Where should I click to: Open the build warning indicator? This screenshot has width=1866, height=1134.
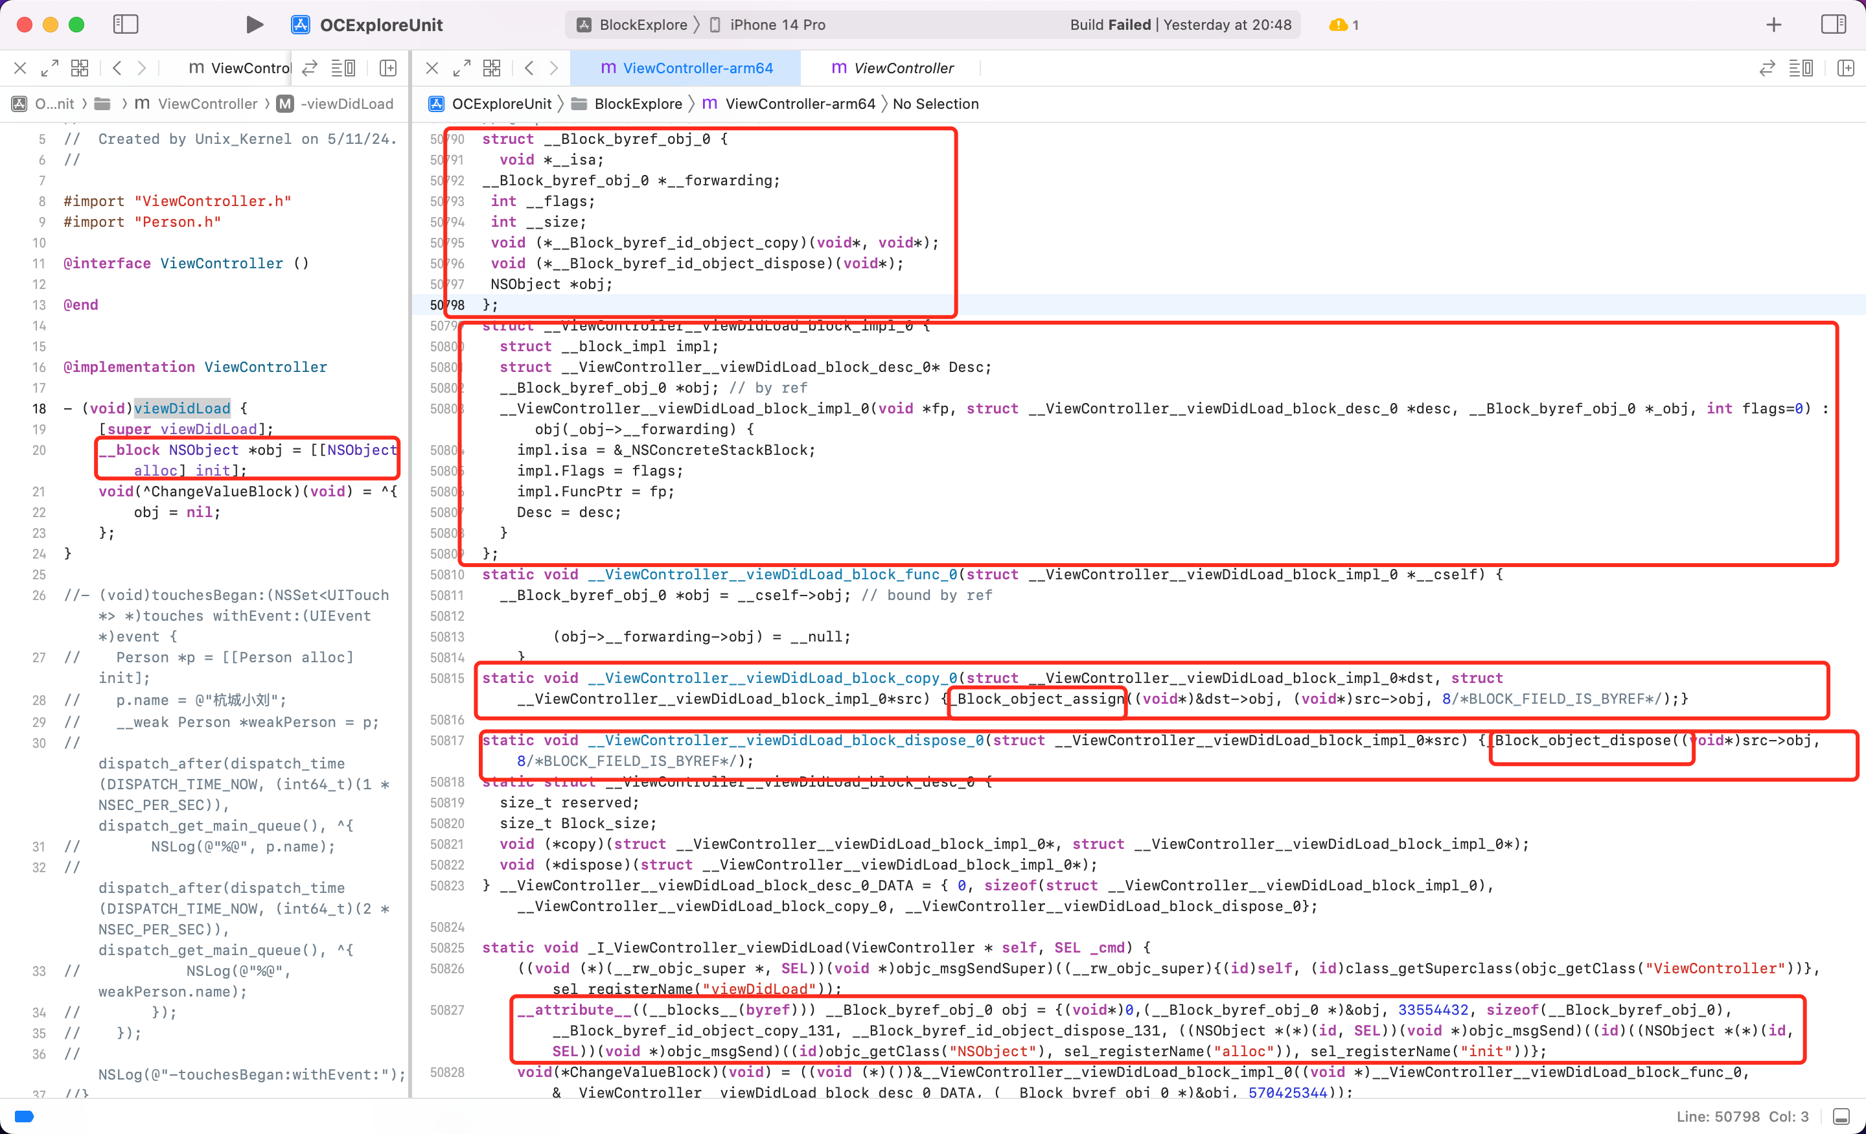(1344, 25)
